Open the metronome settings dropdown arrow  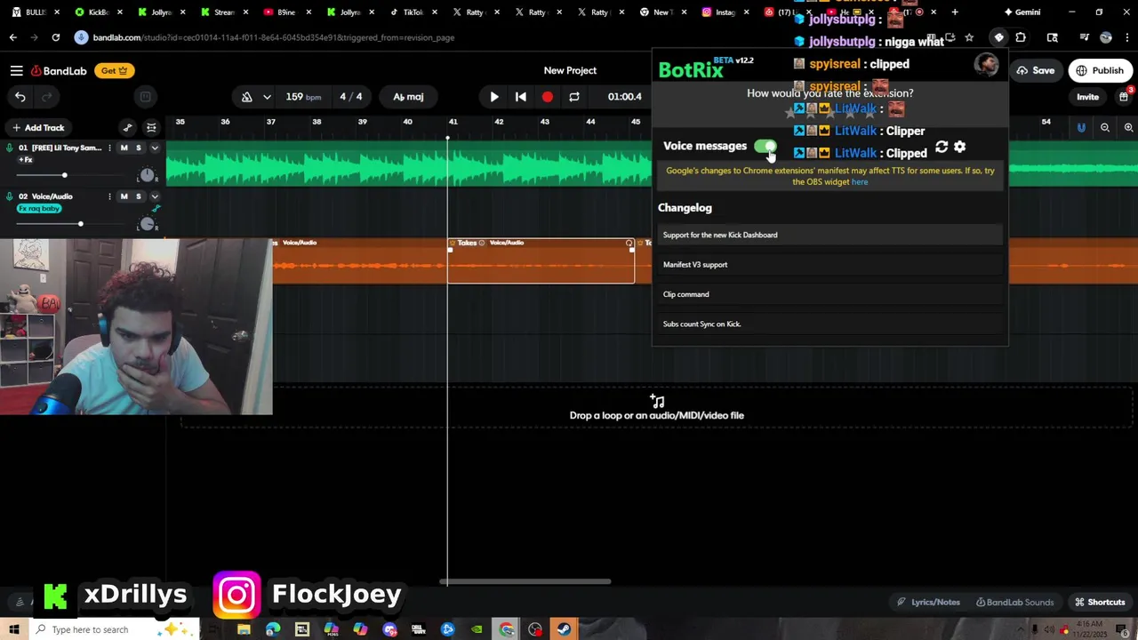coord(267,97)
